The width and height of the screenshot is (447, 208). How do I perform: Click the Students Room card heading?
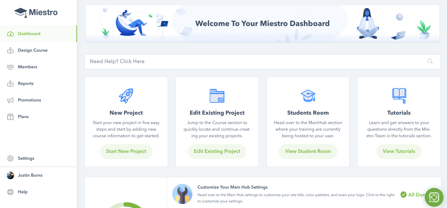(x=308, y=113)
